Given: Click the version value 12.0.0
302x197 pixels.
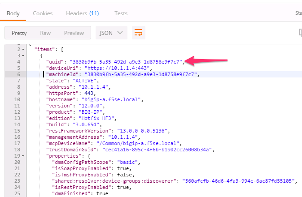Looking at the screenshot, I should coord(90,106).
